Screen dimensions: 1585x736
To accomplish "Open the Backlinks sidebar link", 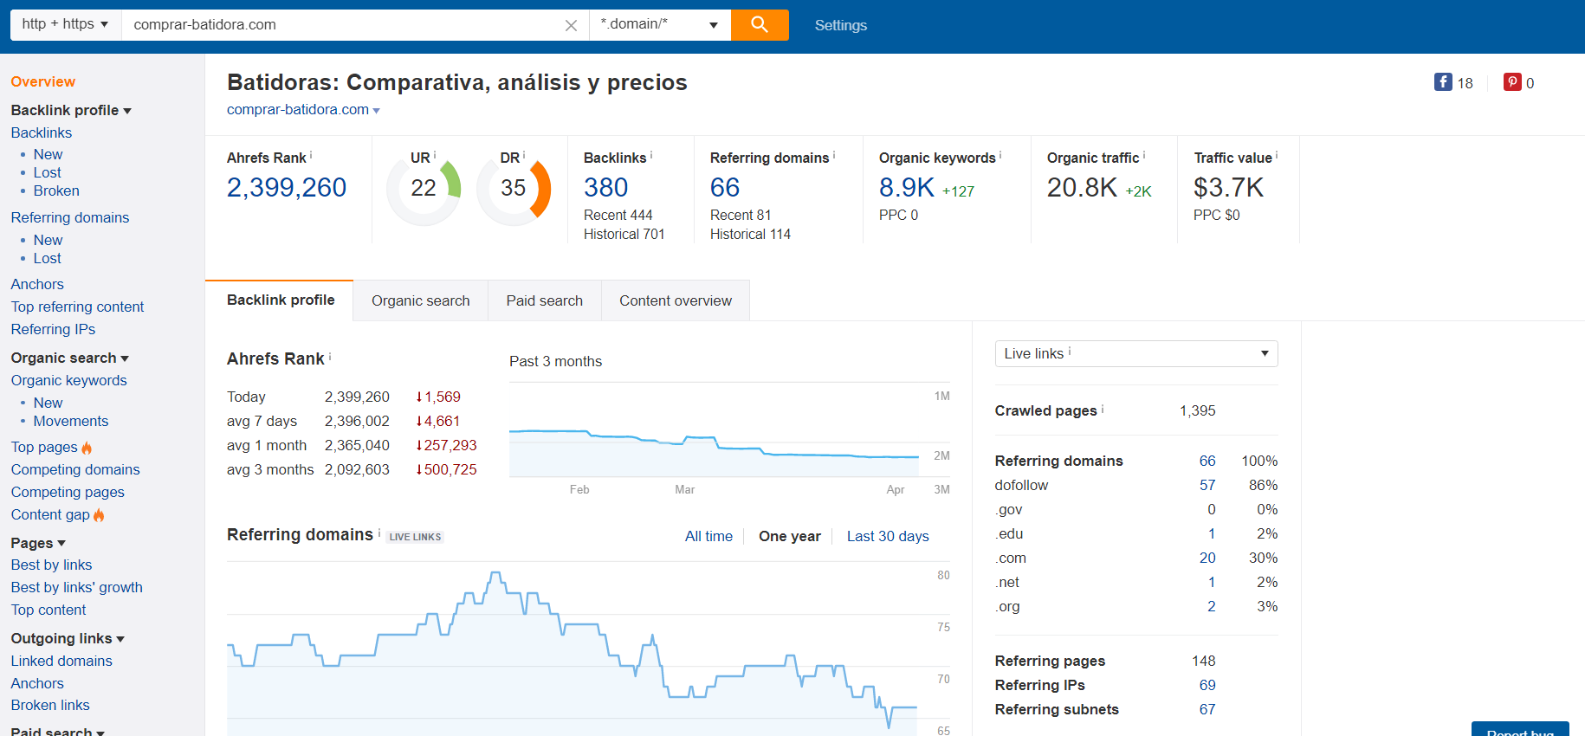I will coord(42,132).
